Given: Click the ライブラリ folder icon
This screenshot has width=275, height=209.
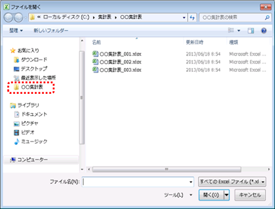Looking at the screenshot, I should [13, 106].
